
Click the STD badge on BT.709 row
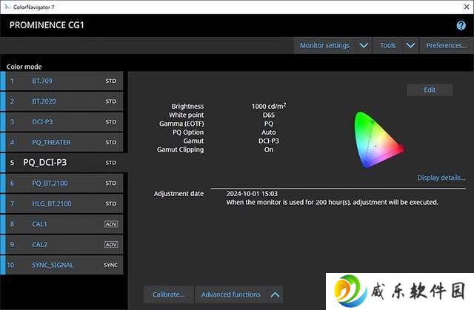(110, 81)
